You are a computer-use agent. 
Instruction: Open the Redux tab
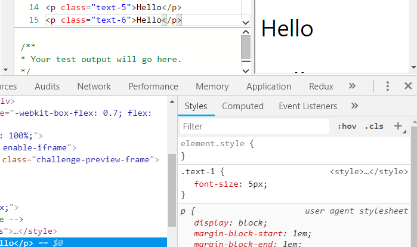321,87
